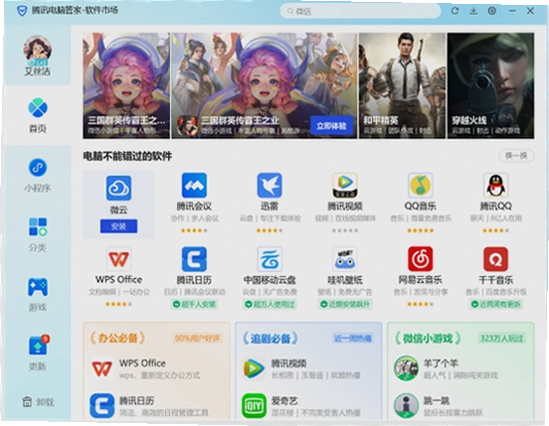The height and width of the screenshot is (426, 549).
Task: Open the 腾讯QQ penguin icon
Action: [x=495, y=186]
